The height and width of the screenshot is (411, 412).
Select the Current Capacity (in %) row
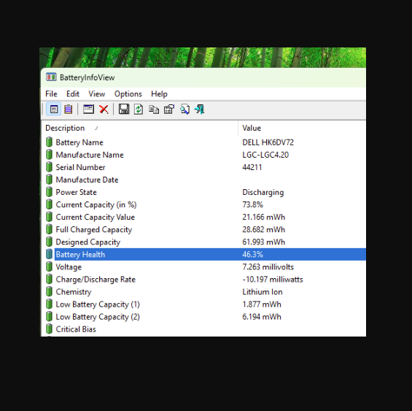pyautogui.click(x=203, y=204)
